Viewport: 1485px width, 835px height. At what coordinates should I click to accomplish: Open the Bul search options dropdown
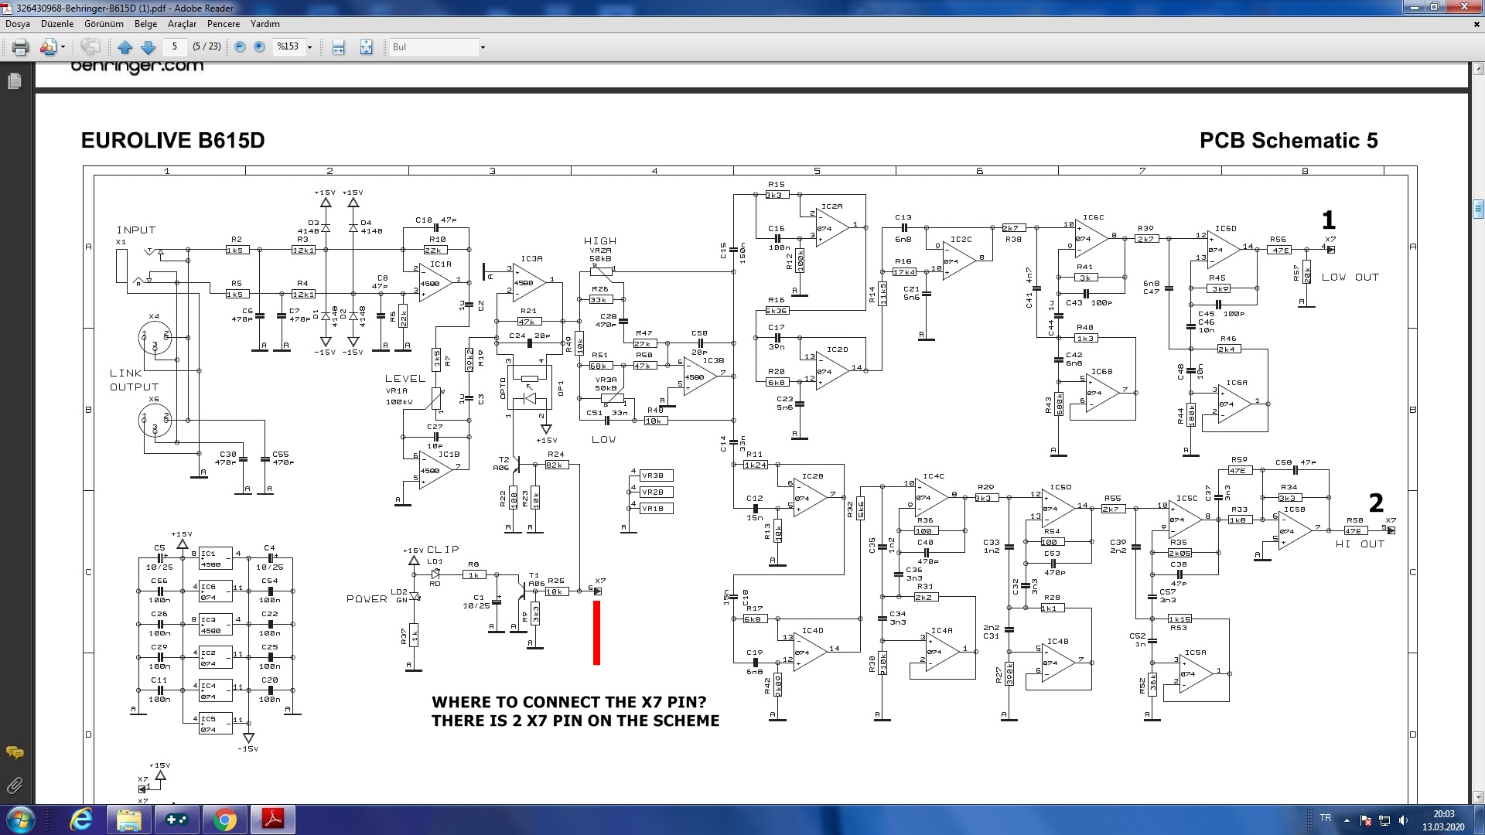tap(483, 47)
